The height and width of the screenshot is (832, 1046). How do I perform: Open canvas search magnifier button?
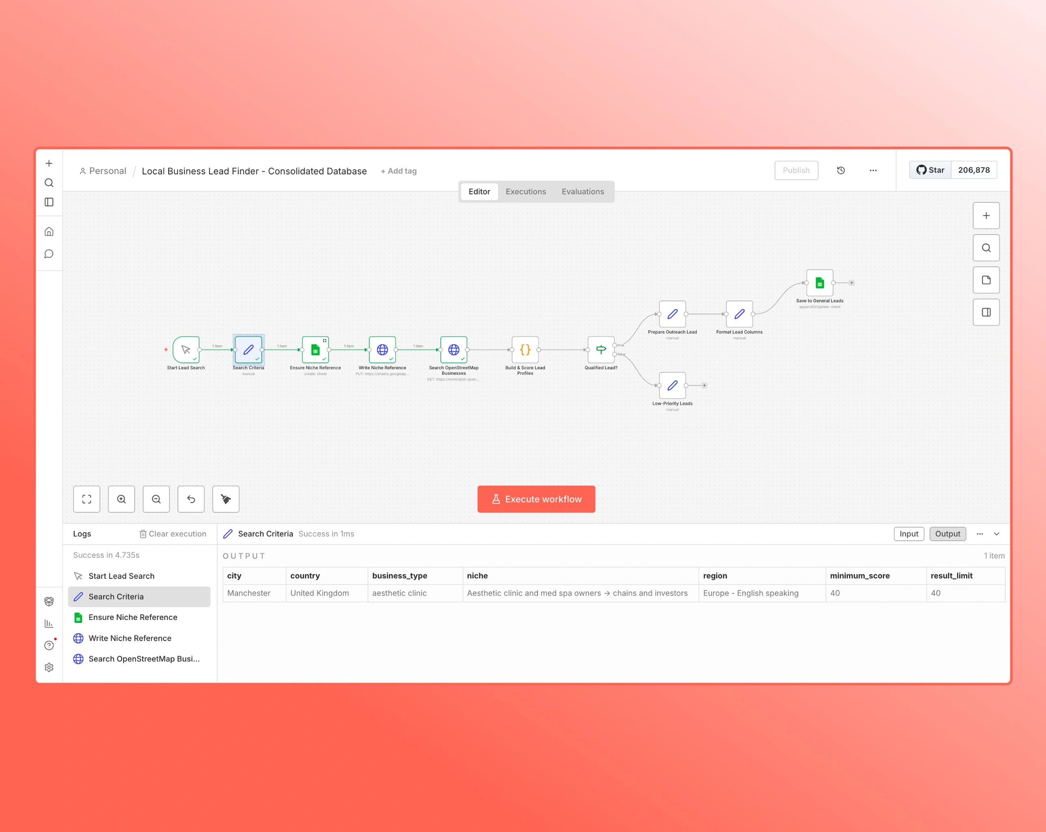click(x=986, y=248)
